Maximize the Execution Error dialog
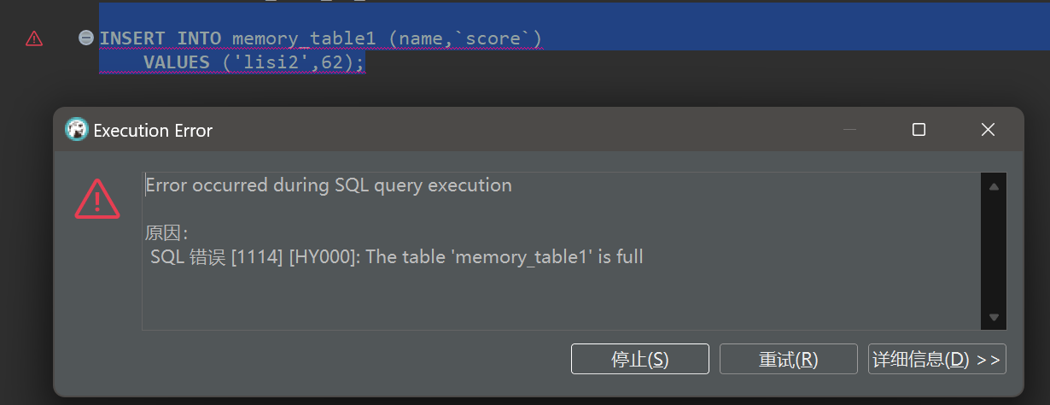Viewport: 1050px width, 405px height. (919, 130)
